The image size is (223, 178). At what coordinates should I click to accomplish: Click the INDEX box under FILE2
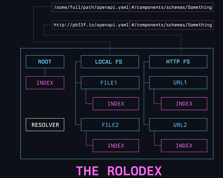[116, 146]
